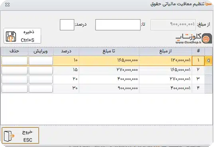The height and width of the screenshot is (147, 214).
Task: Click the delete button in row 2
Action: [x=14, y=70]
